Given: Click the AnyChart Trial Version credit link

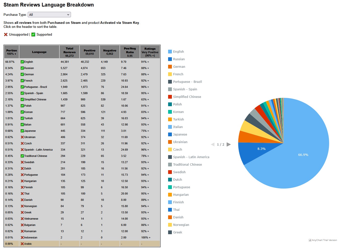Looking at the screenshot, I should coord(323,240).
